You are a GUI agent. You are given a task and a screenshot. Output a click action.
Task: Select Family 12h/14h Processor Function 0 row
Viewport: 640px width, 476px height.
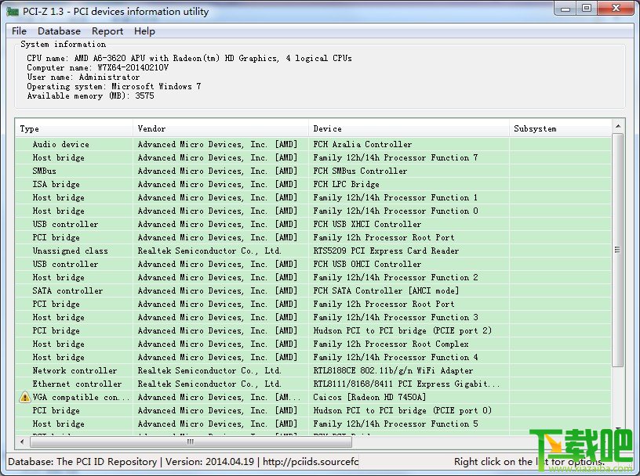click(313, 211)
